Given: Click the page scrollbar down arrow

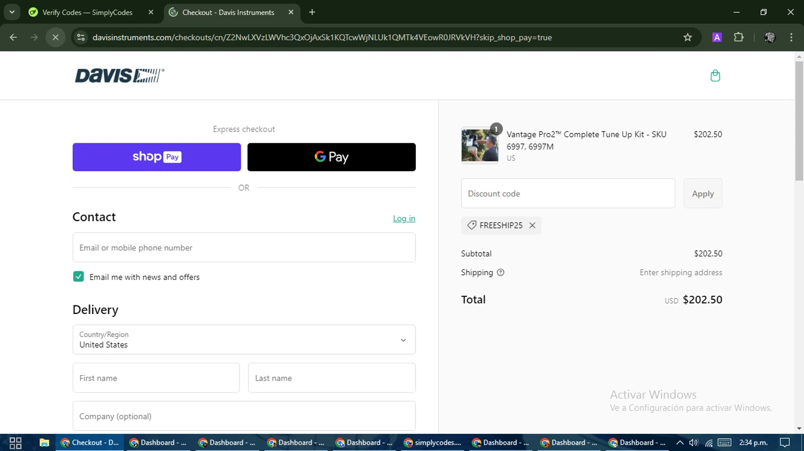Looking at the screenshot, I should [799, 429].
